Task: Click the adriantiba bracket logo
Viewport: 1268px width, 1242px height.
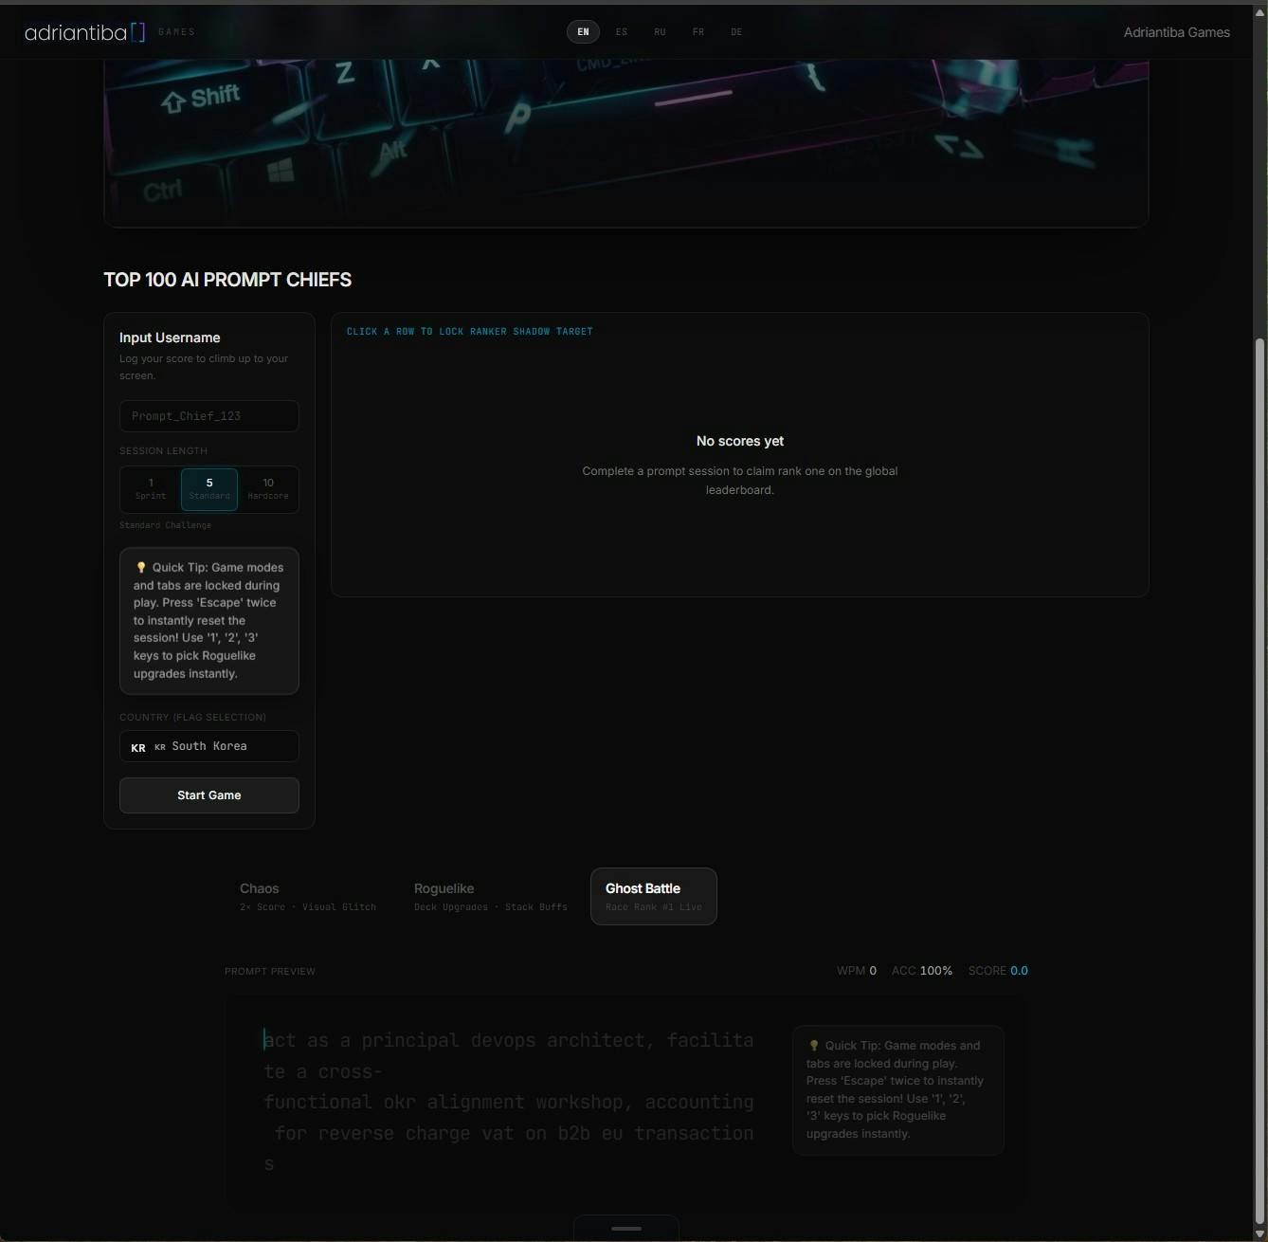Action: [x=85, y=32]
